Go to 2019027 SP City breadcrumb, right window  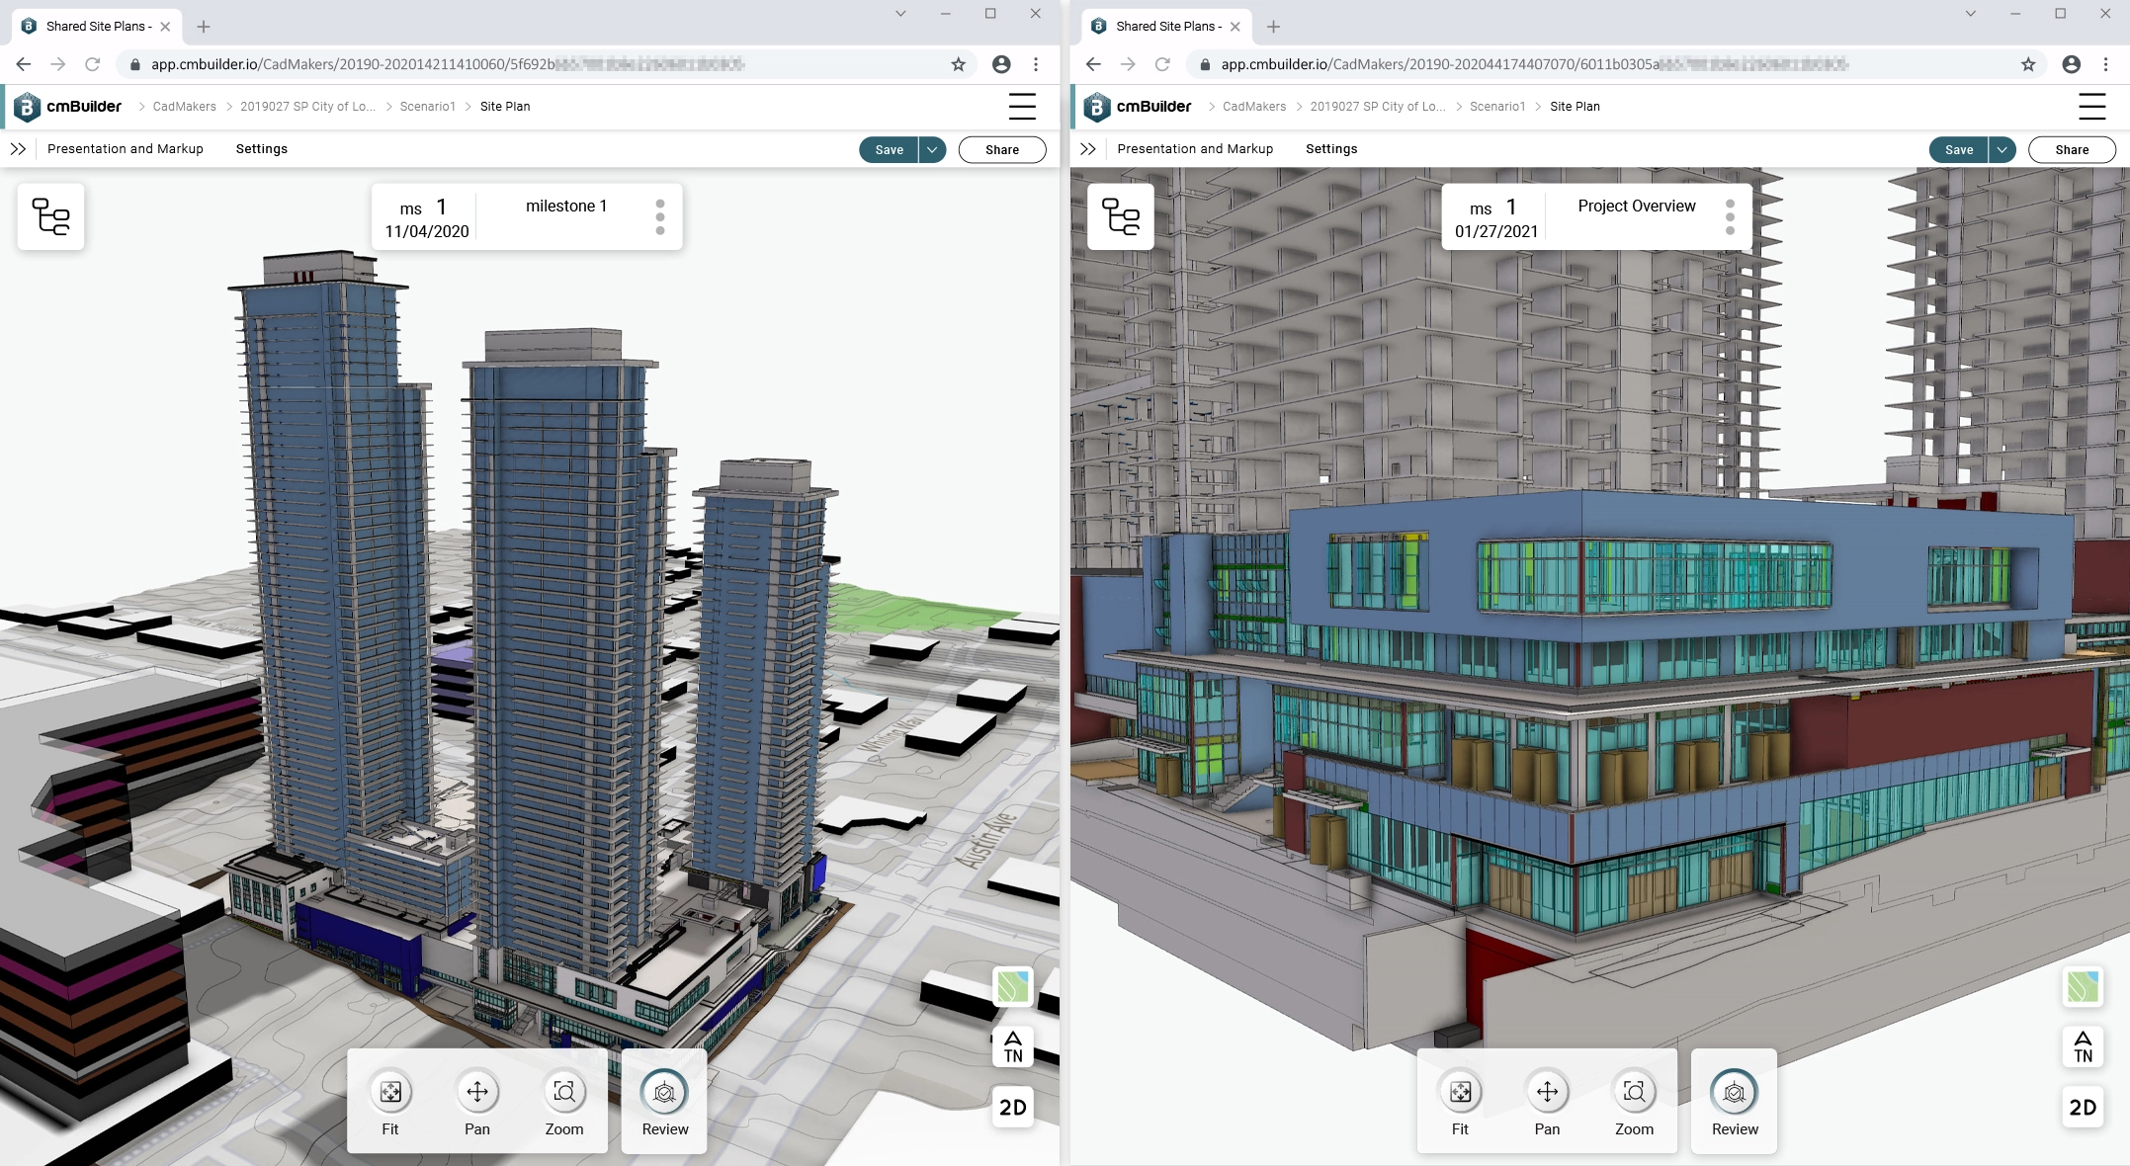[1377, 107]
